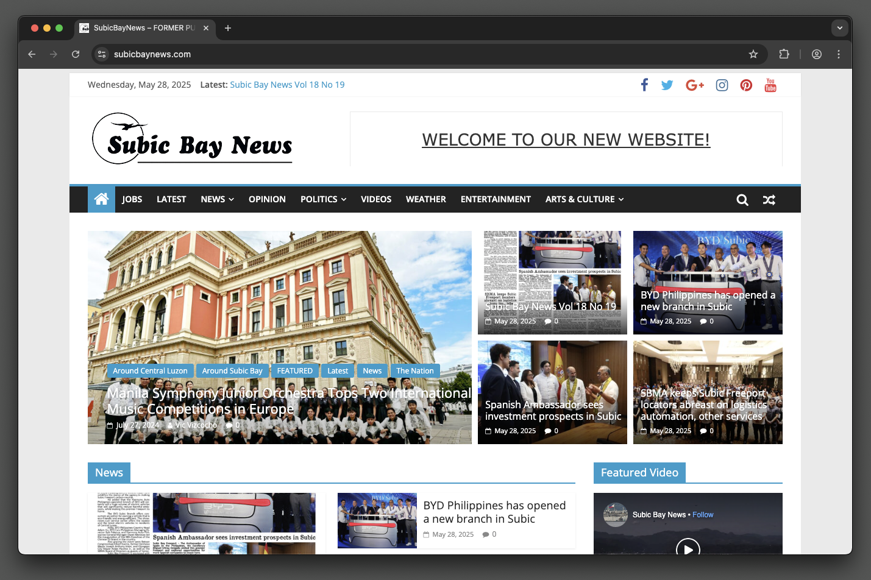Click the BYD thumbnail in News list
This screenshot has height=580, width=871.
pyautogui.click(x=377, y=520)
